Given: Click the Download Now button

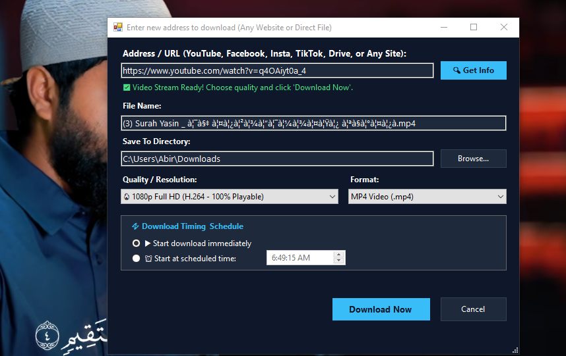Looking at the screenshot, I should coord(381,309).
